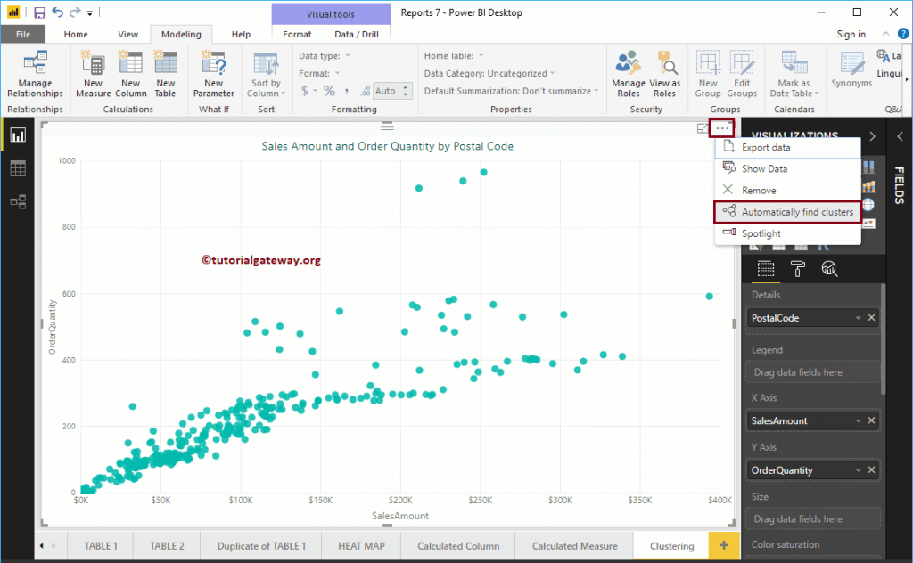
Task: Expand the Fields pane
Action: (x=900, y=136)
